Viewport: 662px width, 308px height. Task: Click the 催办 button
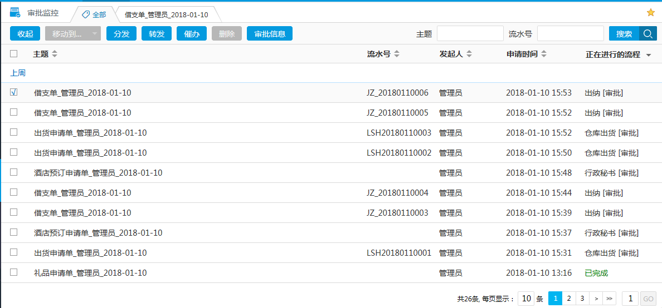[x=192, y=34]
